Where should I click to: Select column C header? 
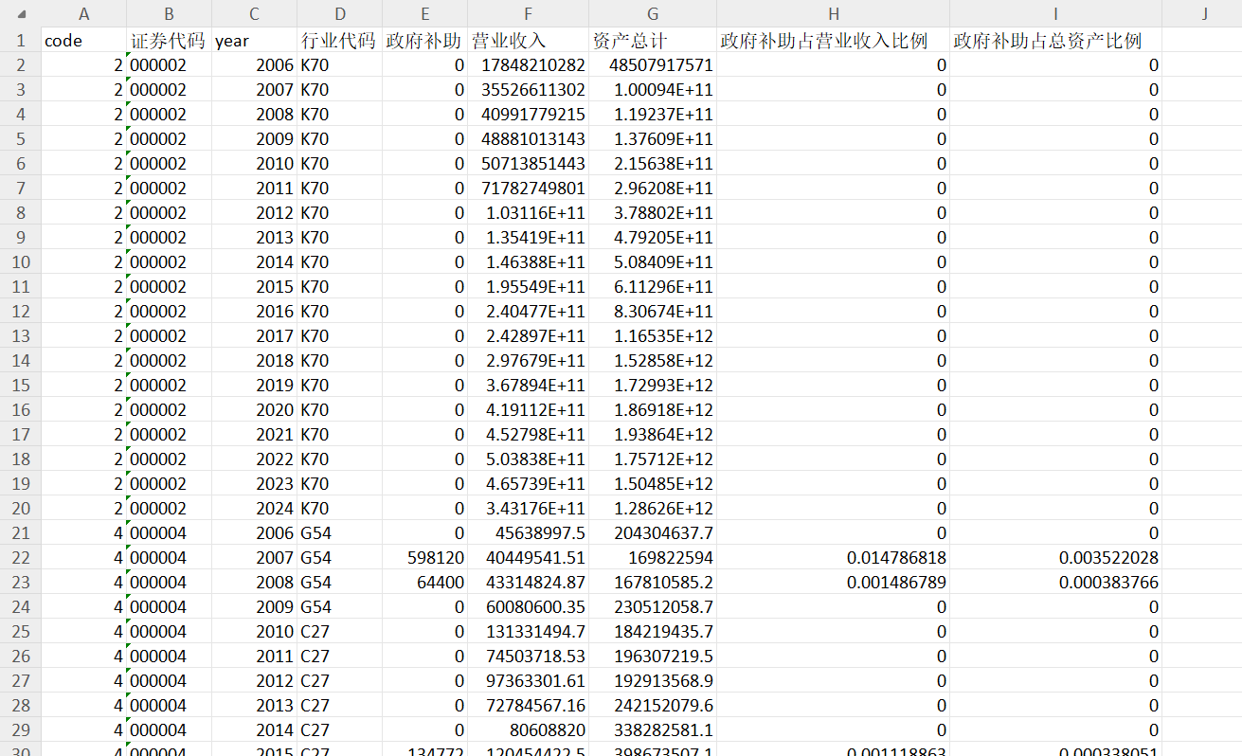click(255, 14)
